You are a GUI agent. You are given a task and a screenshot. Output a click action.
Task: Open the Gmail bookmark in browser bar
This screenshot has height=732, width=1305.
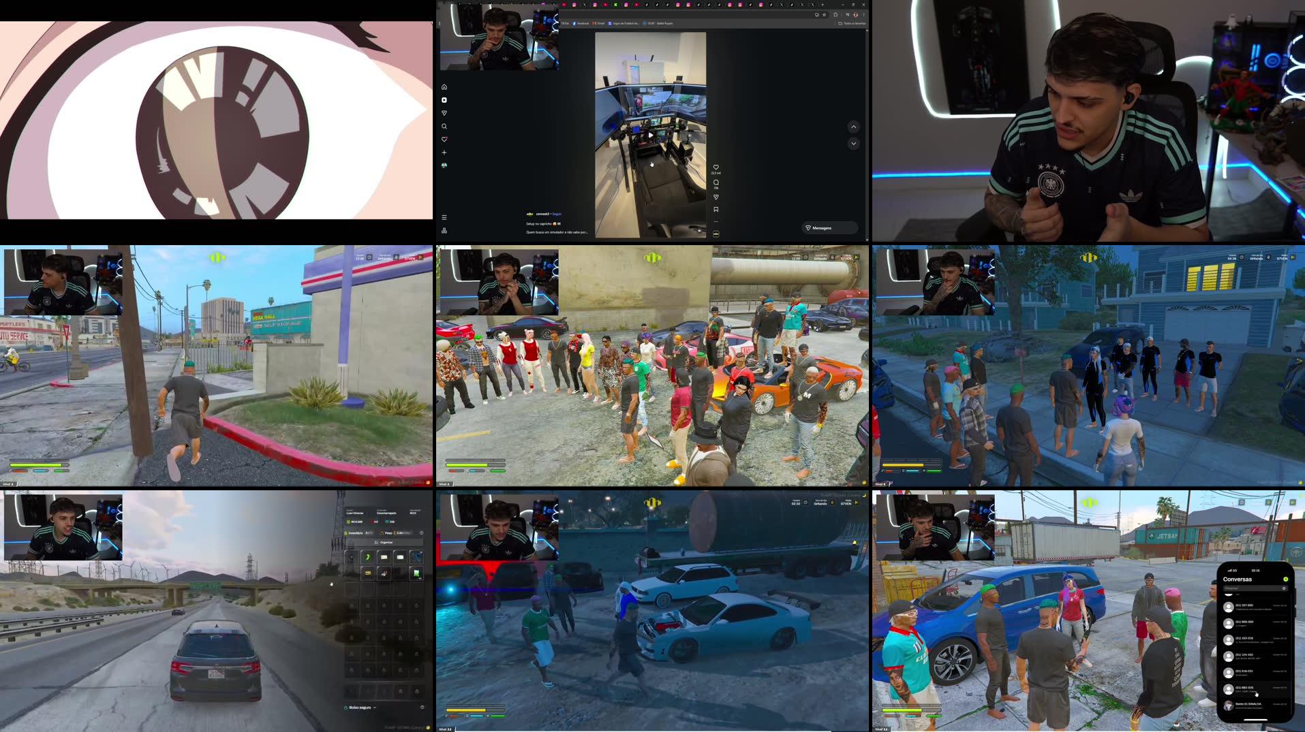point(598,23)
